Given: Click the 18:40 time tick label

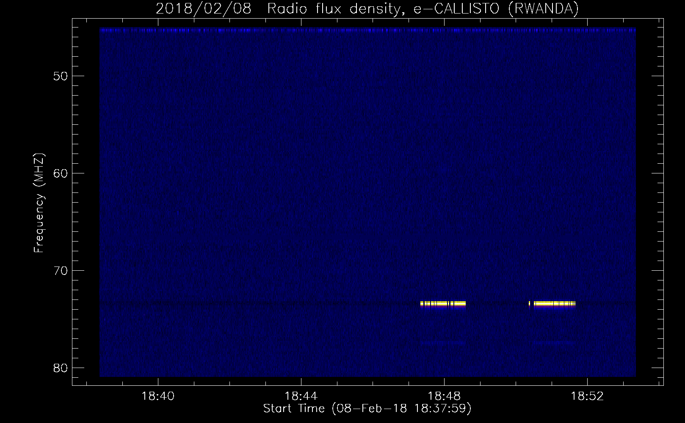Looking at the screenshot, I should tap(157, 396).
